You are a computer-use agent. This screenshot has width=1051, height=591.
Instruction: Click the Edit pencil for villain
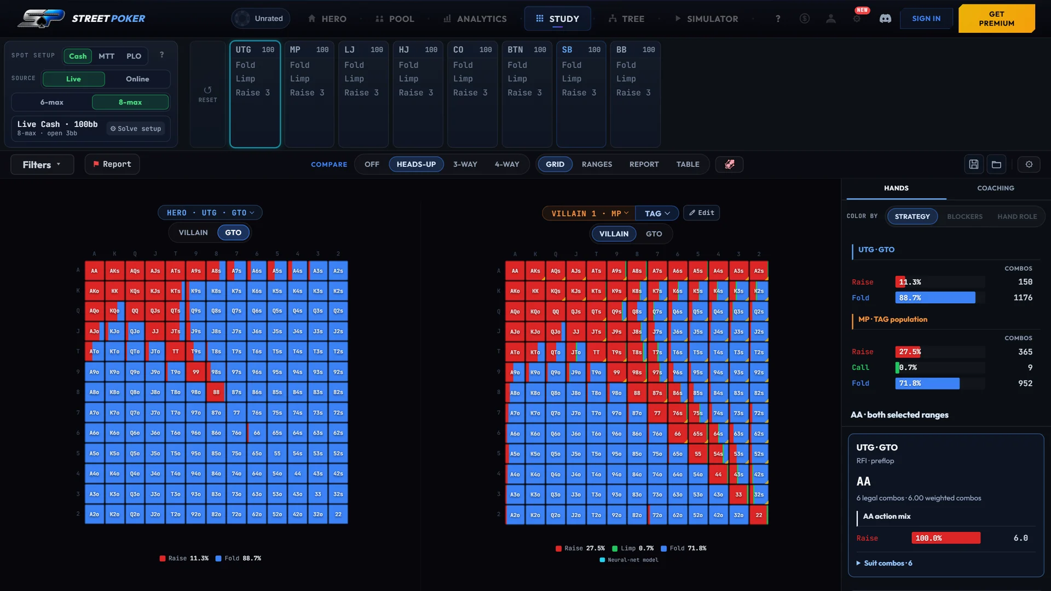tap(701, 213)
